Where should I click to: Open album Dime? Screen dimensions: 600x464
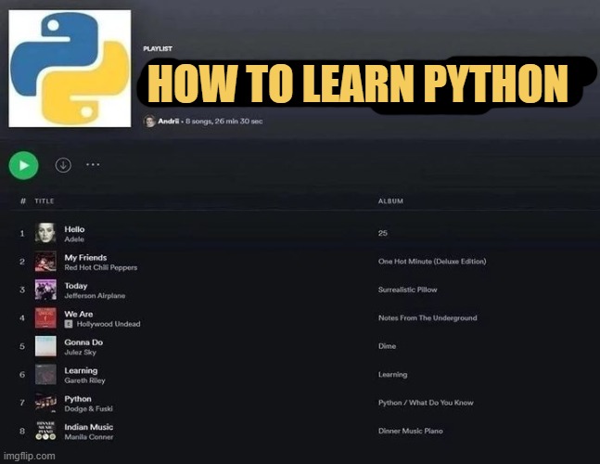pos(387,346)
